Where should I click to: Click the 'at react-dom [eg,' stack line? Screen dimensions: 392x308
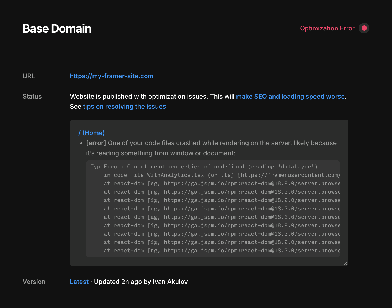pos(222,184)
